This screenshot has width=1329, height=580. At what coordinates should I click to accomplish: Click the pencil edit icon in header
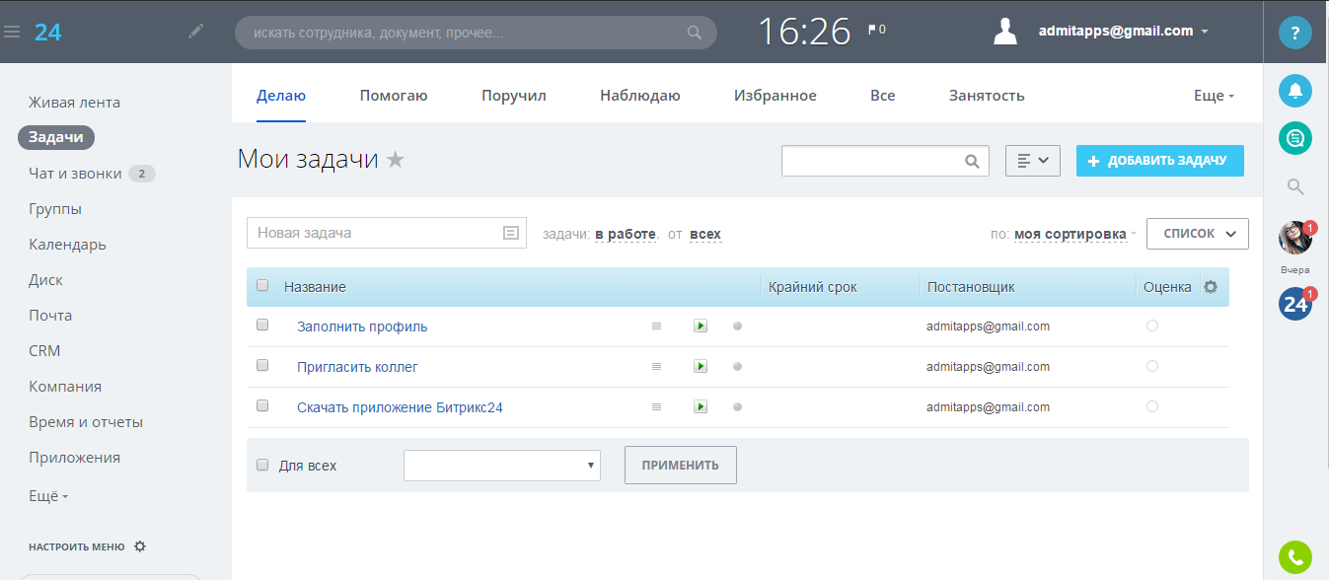tap(196, 32)
